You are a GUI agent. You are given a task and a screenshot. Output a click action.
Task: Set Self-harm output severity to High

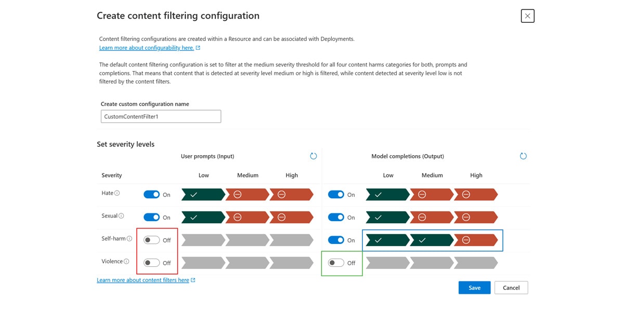[476, 240]
